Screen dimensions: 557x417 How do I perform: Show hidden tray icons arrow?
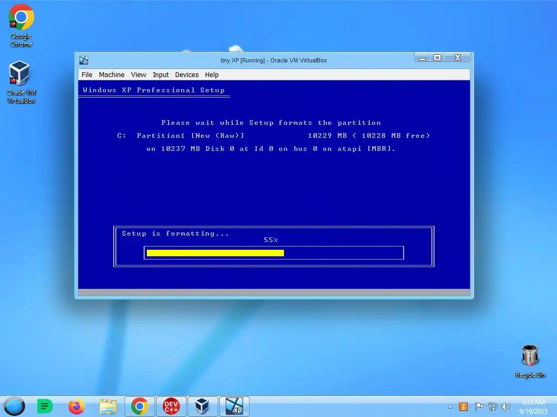tap(450, 407)
